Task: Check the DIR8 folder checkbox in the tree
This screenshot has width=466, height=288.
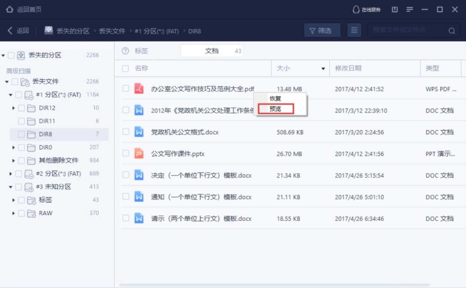Action: 21,134
